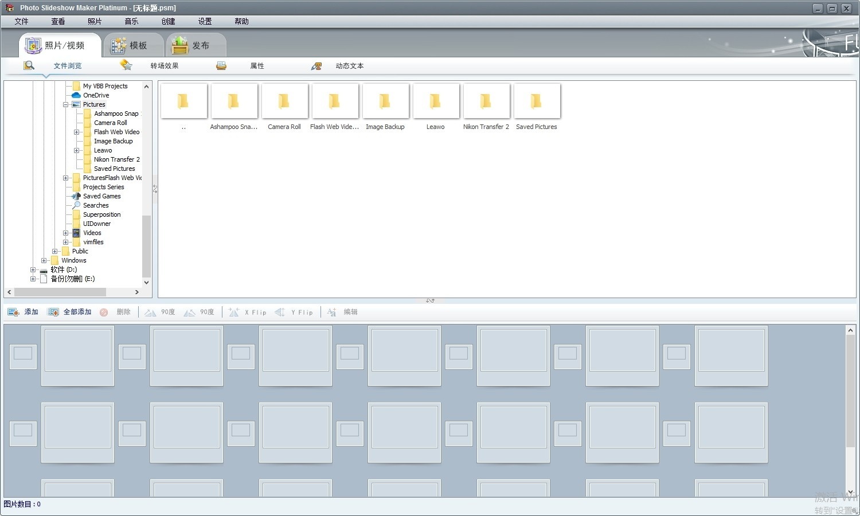
Task: Click the 删除 delete button
Action: [115, 312]
